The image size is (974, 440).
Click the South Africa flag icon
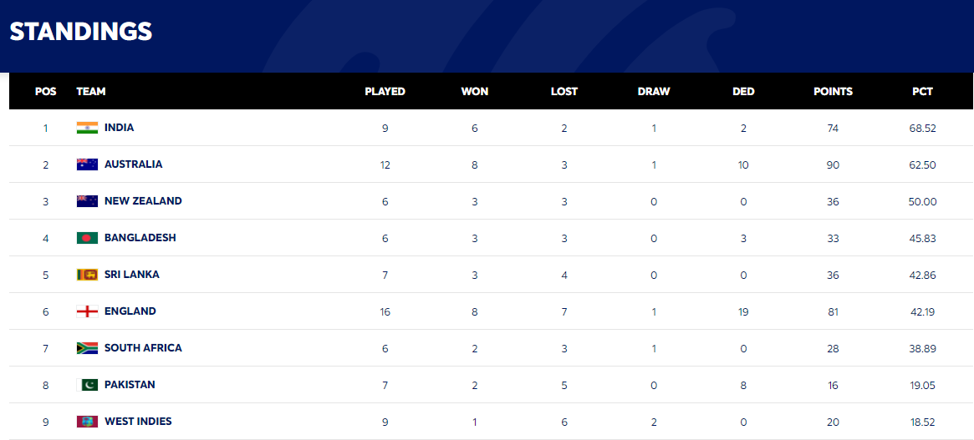point(87,347)
